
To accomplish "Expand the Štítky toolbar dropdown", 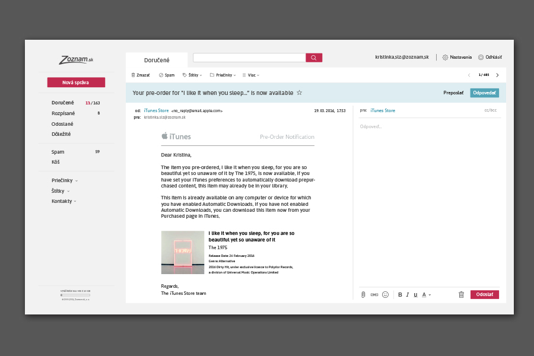I will pos(192,75).
